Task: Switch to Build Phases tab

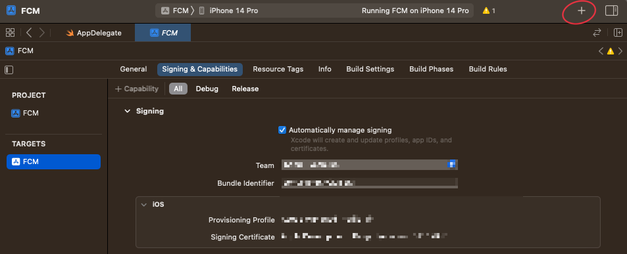Action: pyautogui.click(x=432, y=69)
